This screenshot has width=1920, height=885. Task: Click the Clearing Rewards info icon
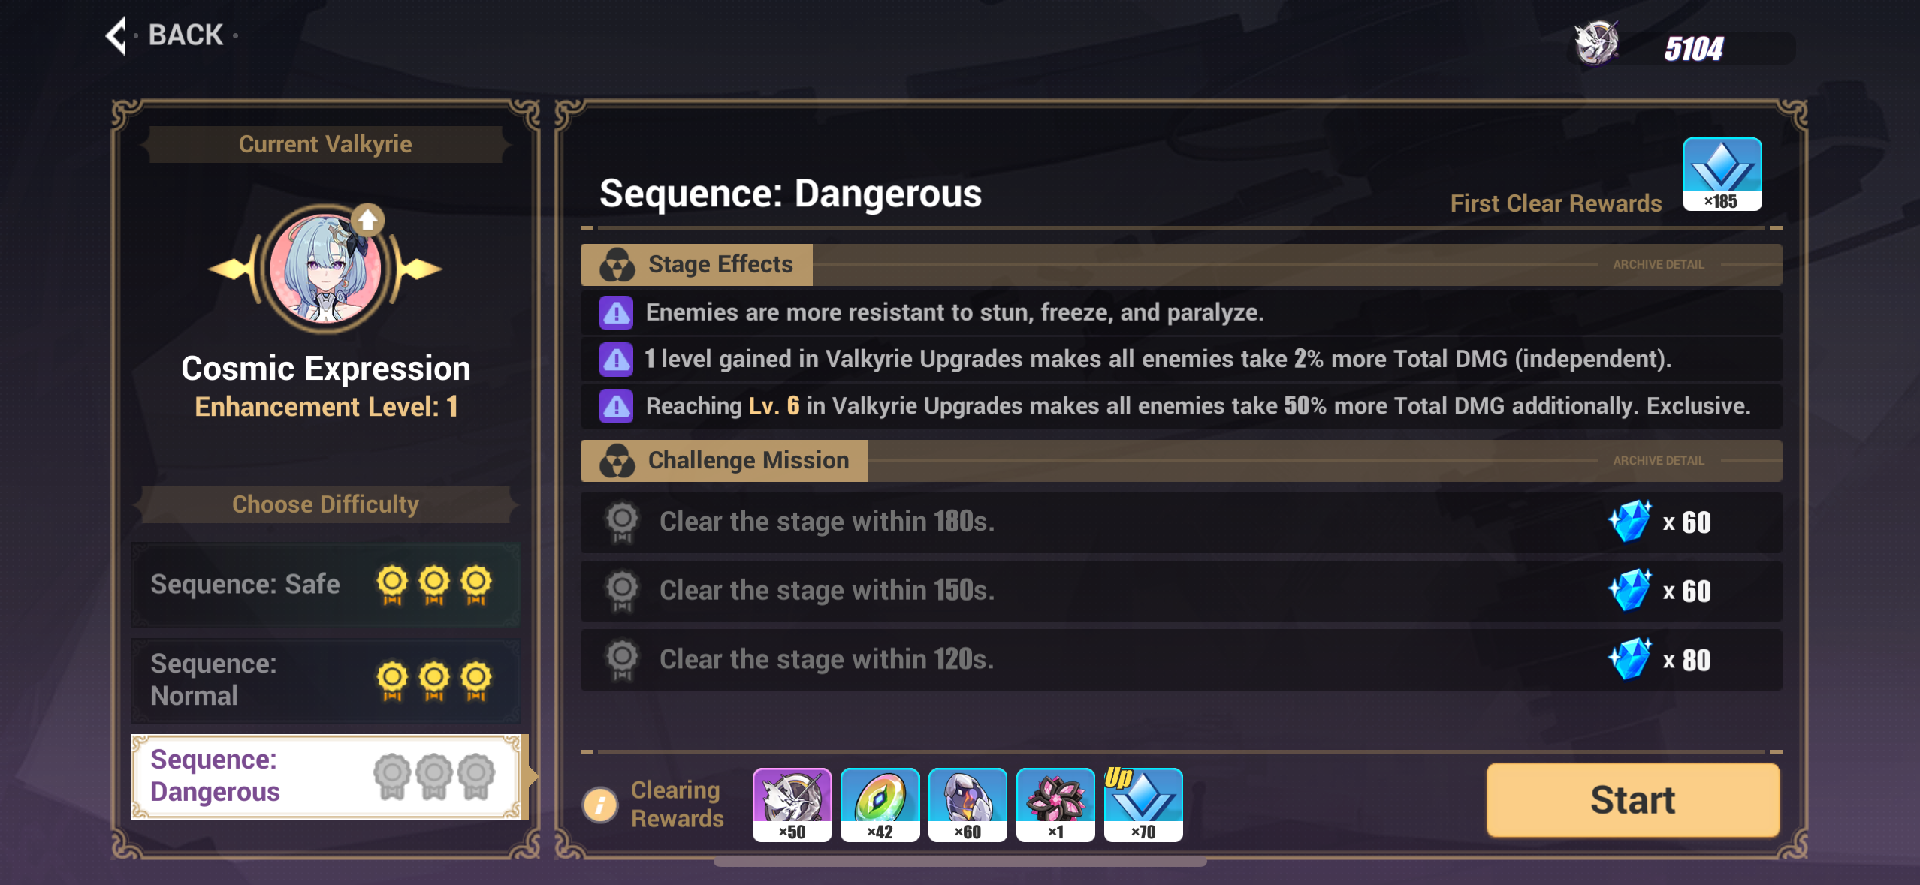pyautogui.click(x=600, y=805)
